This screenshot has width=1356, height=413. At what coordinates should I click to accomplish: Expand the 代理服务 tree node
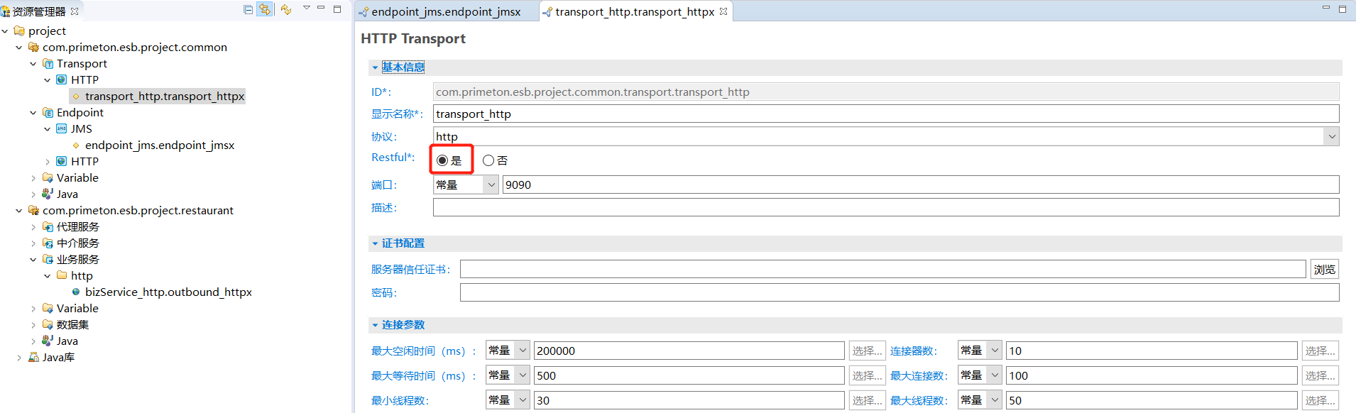(33, 227)
